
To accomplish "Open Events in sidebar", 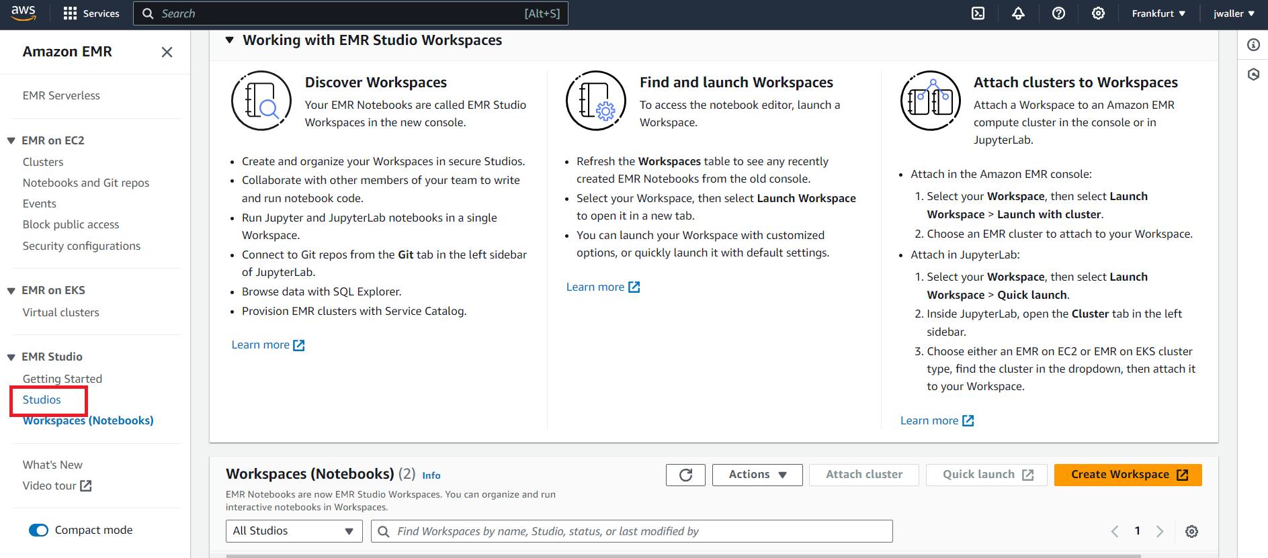I will (40, 203).
